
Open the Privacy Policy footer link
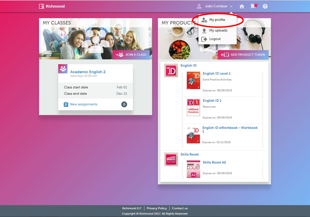(x=157, y=208)
